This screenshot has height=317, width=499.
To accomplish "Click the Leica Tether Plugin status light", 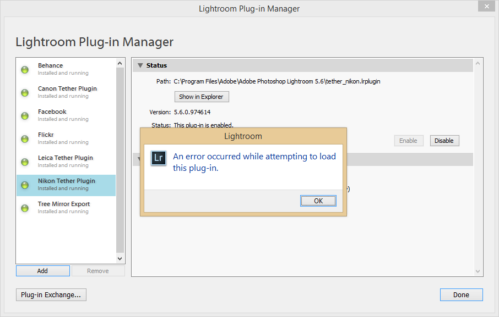I will pos(25,162).
